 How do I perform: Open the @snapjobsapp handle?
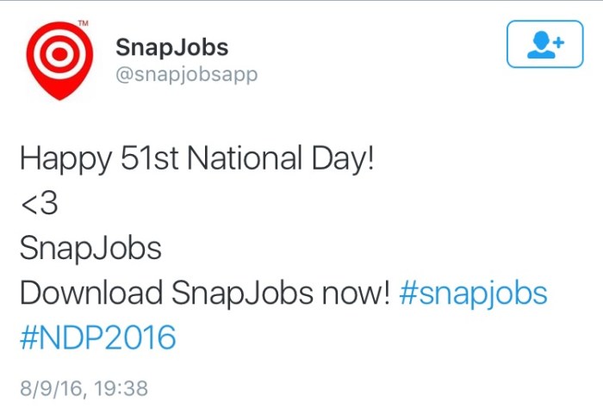pyautogui.click(x=186, y=74)
